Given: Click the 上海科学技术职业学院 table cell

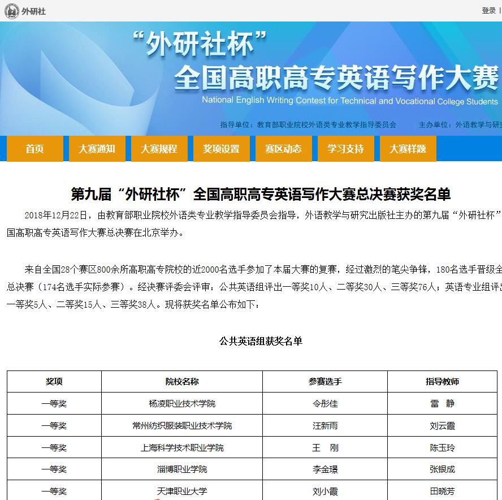Looking at the screenshot, I should [x=182, y=448].
